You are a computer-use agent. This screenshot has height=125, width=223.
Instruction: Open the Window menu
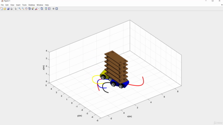coord(40,5)
